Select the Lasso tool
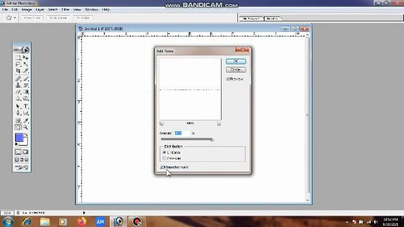The image size is (404, 227). point(18,64)
